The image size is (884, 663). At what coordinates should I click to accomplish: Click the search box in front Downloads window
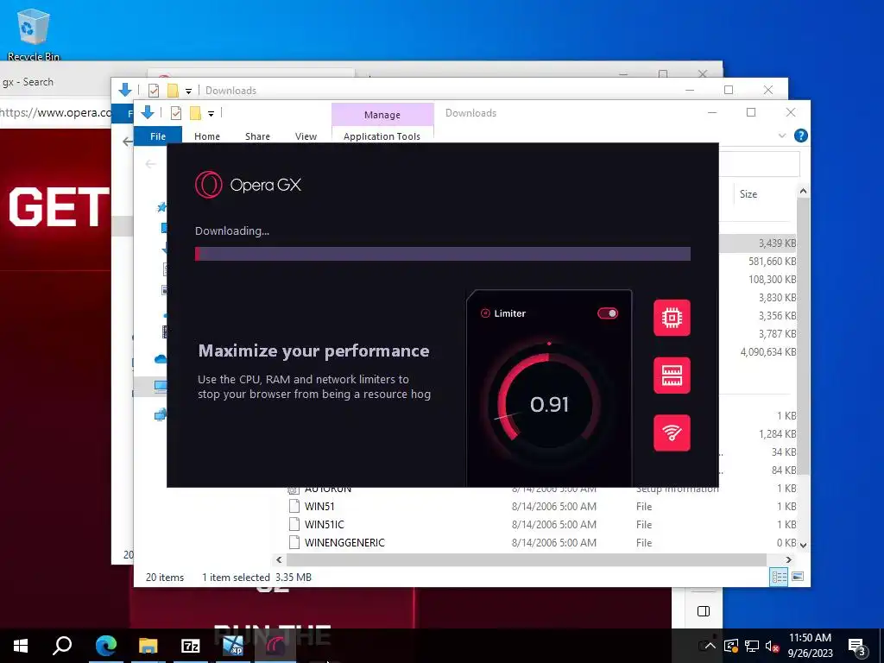[760, 164]
